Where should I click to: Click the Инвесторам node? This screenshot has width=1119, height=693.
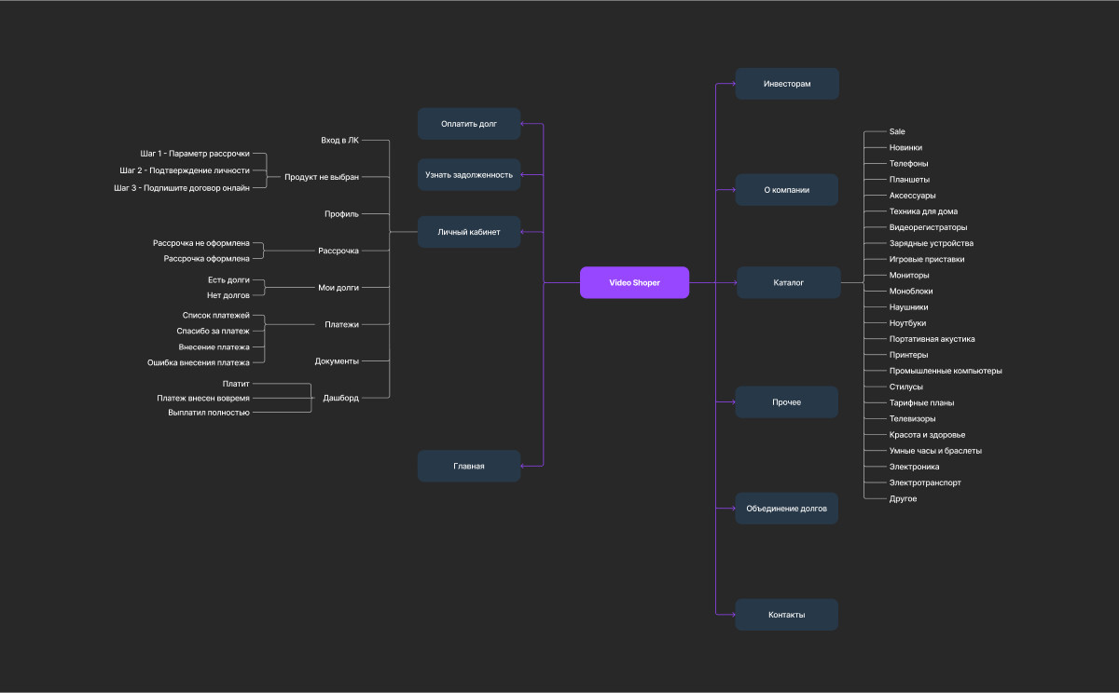pos(787,84)
